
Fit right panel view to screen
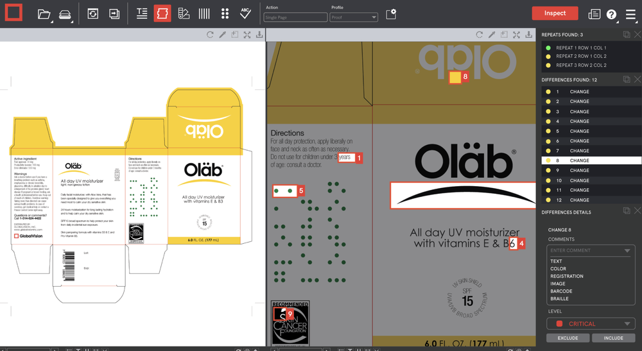coord(516,35)
